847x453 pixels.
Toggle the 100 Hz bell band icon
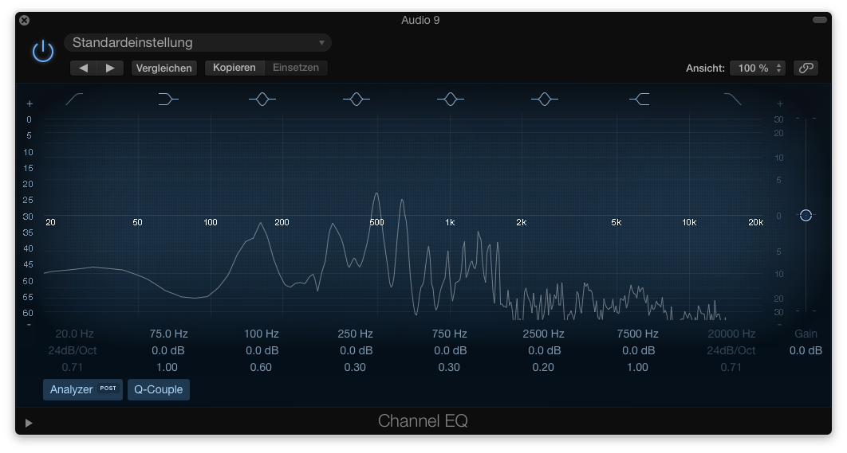(x=262, y=99)
